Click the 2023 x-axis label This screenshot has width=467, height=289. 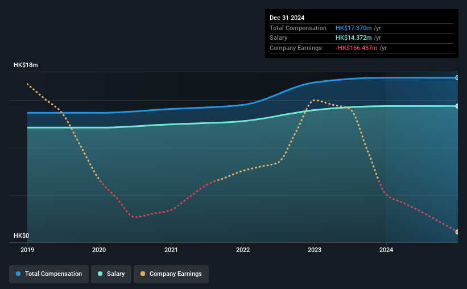pos(315,250)
